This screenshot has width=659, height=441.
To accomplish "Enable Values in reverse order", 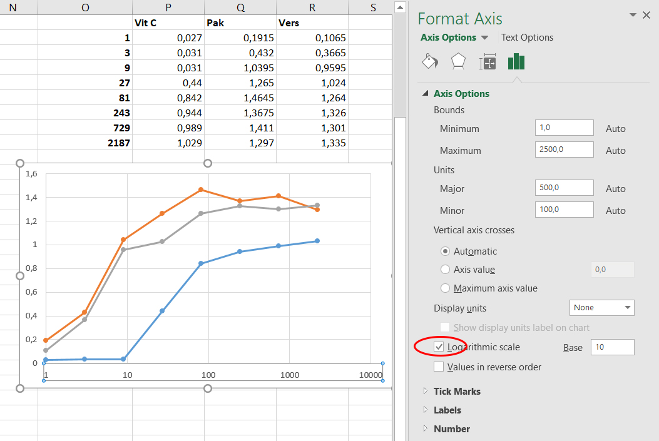I will [x=439, y=367].
